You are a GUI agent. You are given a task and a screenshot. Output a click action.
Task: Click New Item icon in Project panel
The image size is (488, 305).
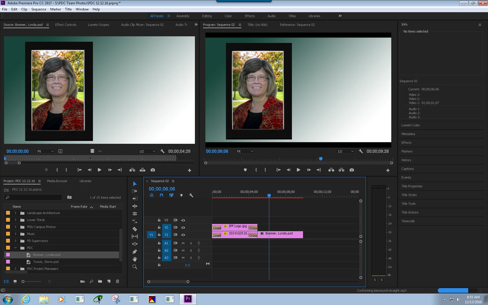click(109, 281)
